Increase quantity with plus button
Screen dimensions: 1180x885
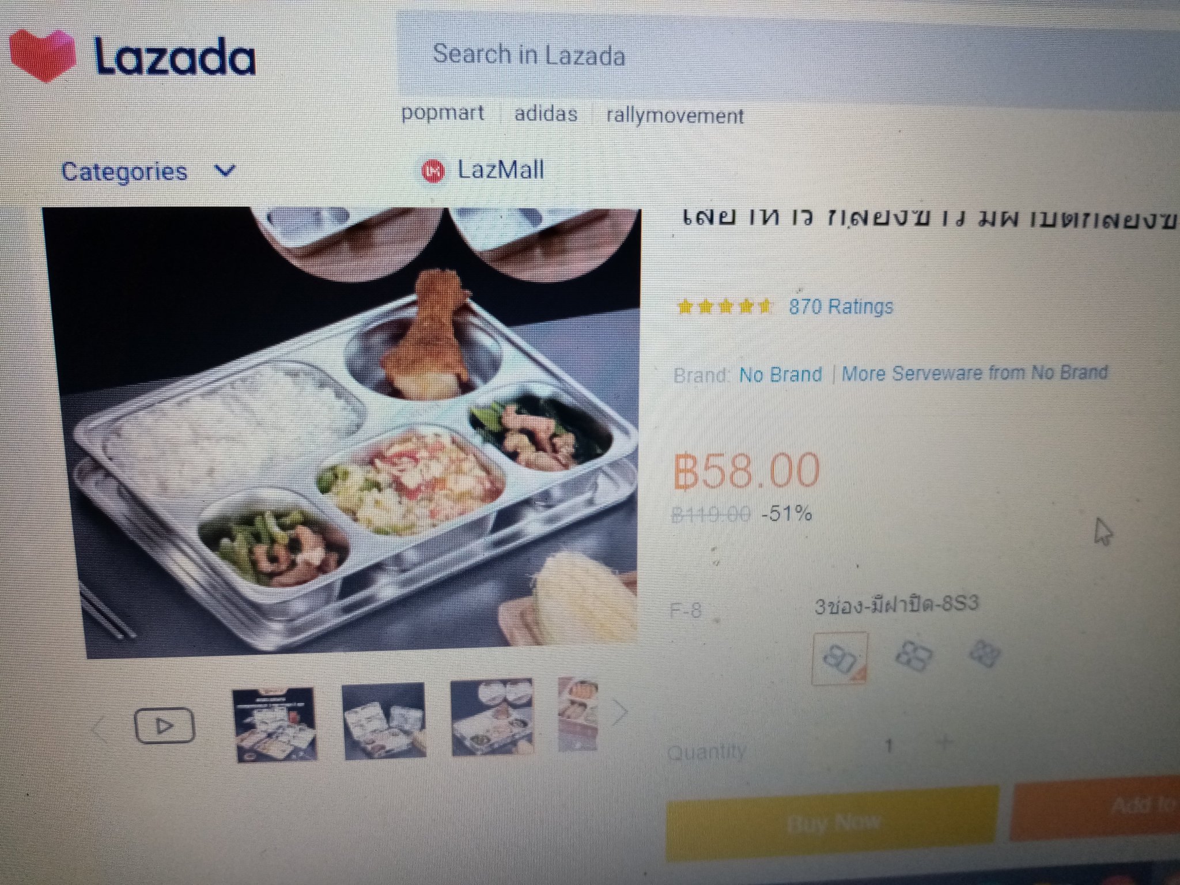944,743
